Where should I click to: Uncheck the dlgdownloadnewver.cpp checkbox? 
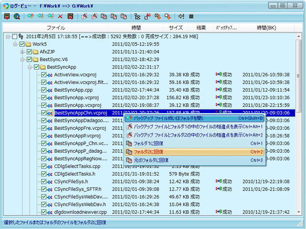coord(44,212)
